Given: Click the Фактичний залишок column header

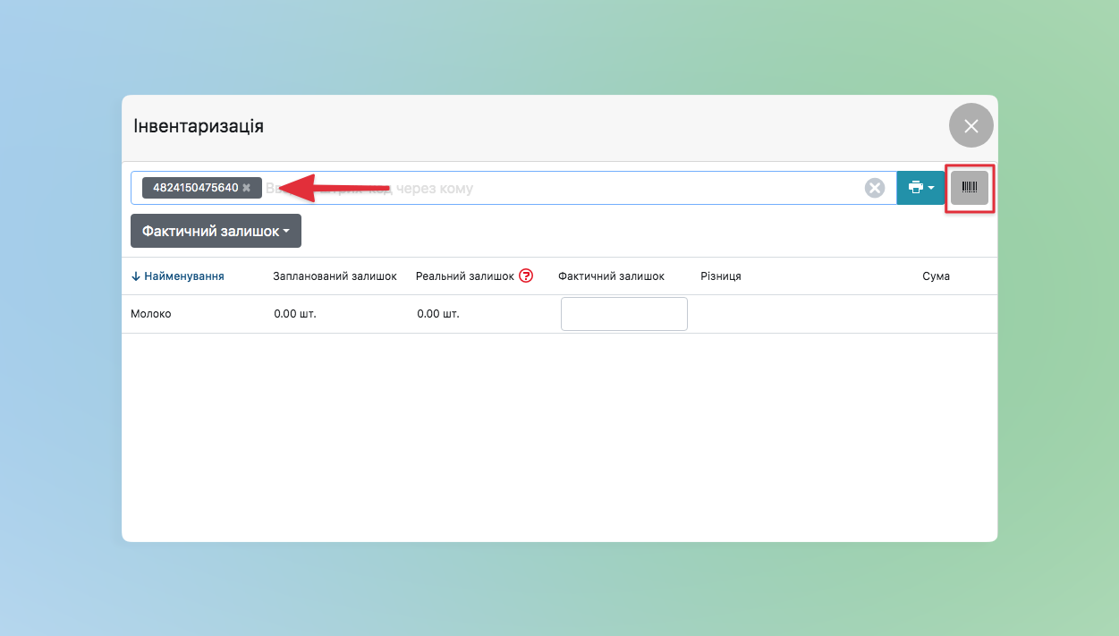Looking at the screenshot, I should pyautogui.click(x=611, y=276).
